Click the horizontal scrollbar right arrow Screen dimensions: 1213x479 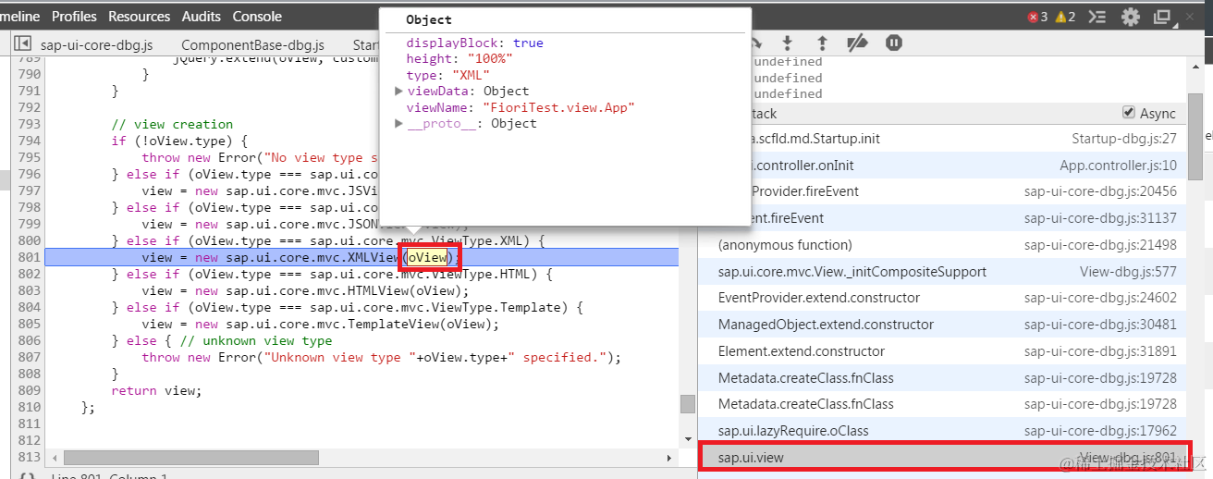click(670, 458)
